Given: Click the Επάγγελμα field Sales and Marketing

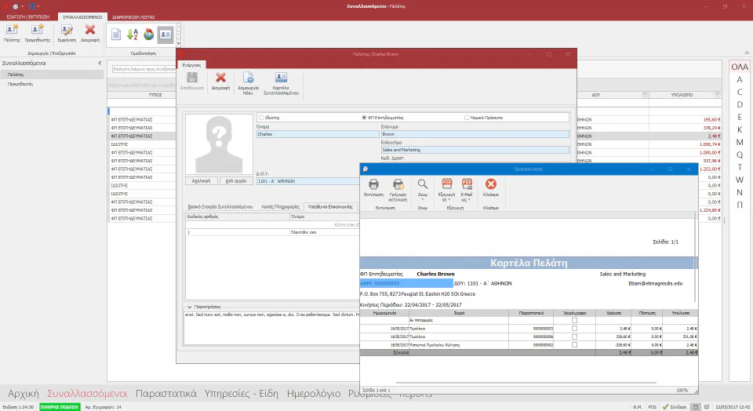Looking at the screenshot, I should click(x=475, y=150).
